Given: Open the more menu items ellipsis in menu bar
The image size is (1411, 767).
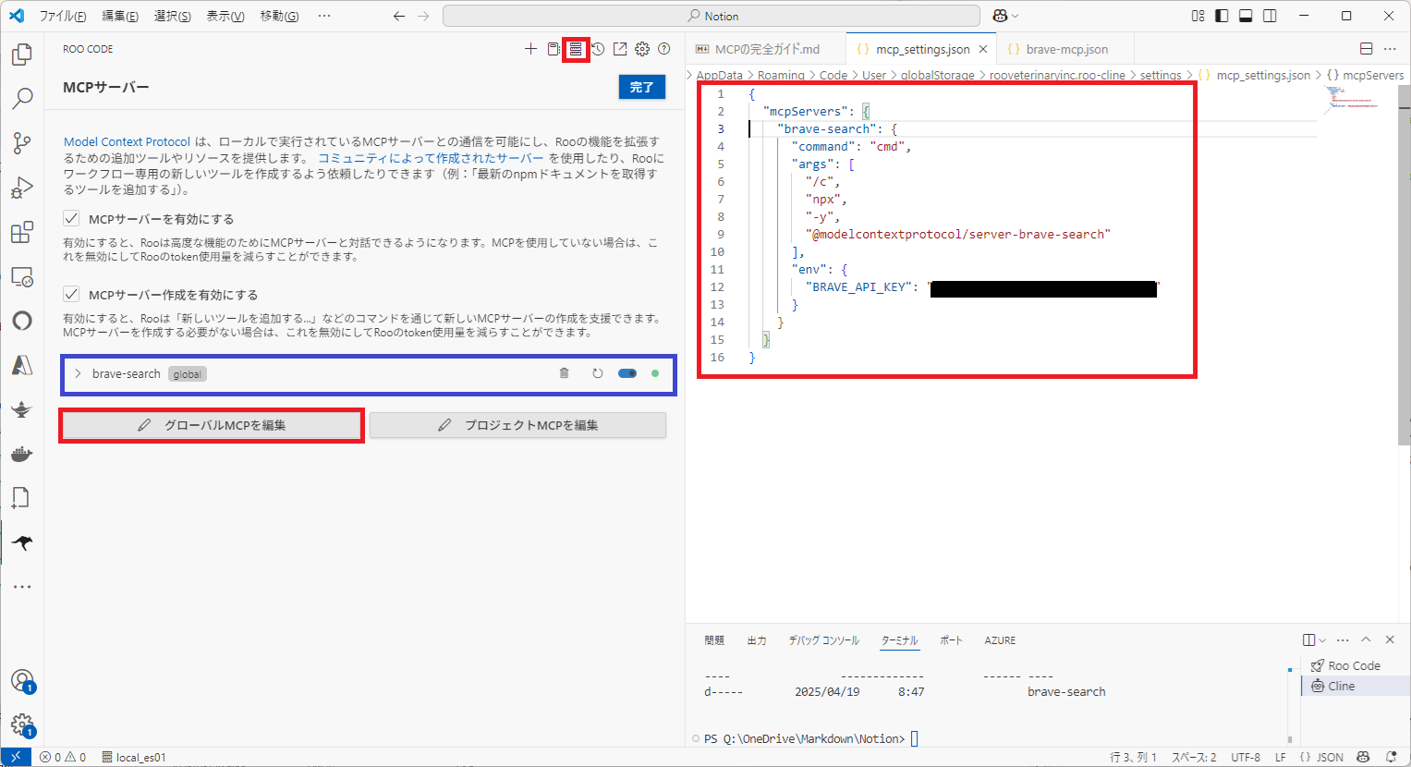Looking at the screenshot, I should click(x=323, y=16).
